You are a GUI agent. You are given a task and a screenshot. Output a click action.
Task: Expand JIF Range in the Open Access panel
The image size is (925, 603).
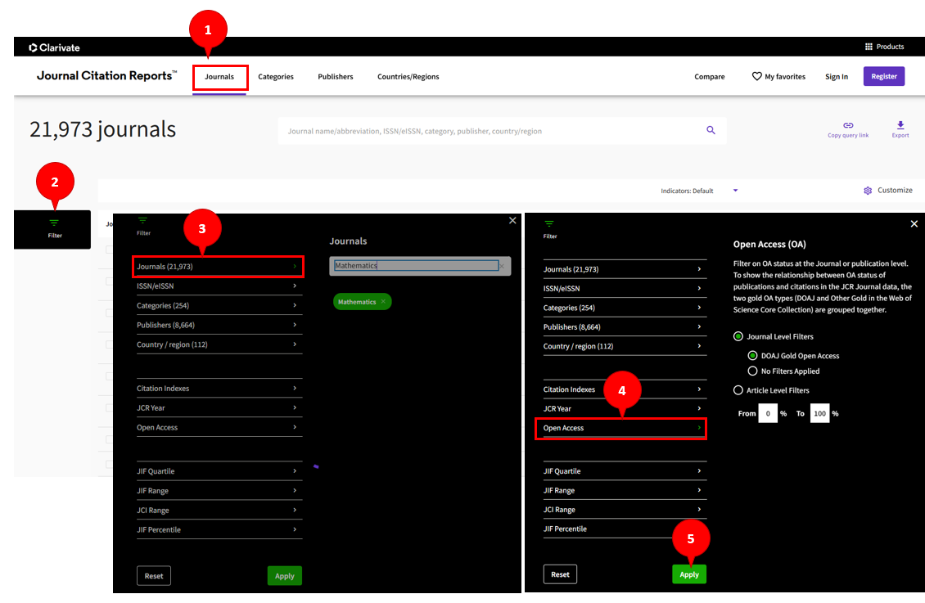(x=625, y=490)
